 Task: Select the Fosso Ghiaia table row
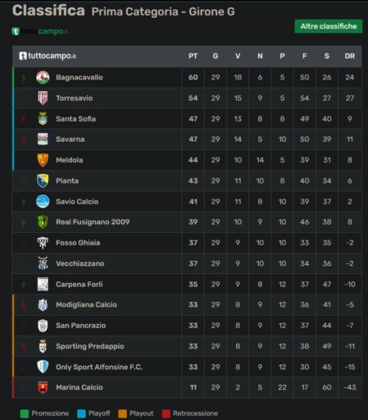[x=187, y=243]
